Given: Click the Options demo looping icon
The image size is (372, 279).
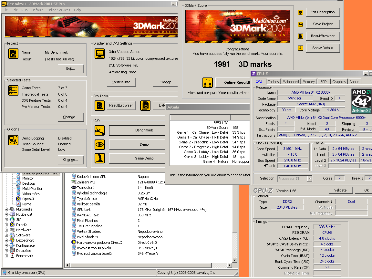Looking at the screenshot, I should coord(13,140).
